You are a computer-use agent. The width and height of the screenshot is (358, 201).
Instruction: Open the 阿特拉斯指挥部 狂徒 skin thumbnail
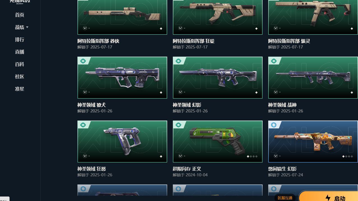point(218,17)
